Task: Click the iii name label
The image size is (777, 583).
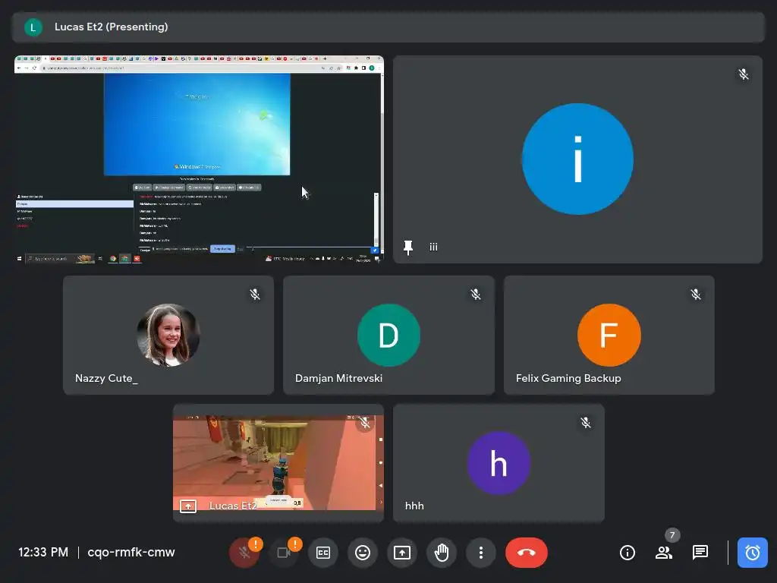Action: click(433, 247)
